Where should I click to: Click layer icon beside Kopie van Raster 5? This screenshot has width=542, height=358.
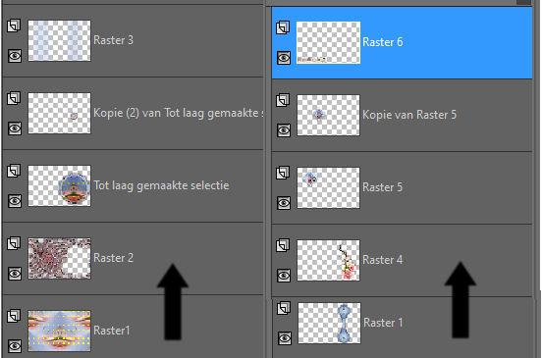(283, 100)
